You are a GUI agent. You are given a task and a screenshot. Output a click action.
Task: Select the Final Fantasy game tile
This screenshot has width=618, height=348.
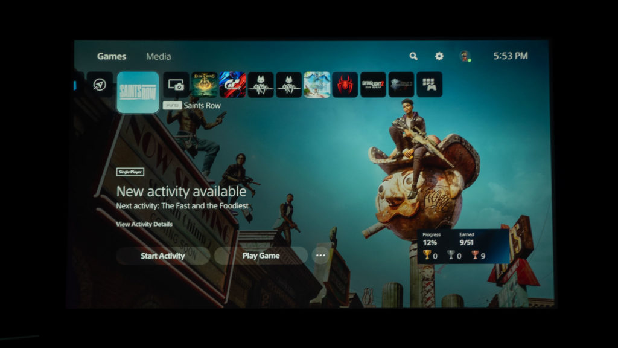(x=401, y=85)
